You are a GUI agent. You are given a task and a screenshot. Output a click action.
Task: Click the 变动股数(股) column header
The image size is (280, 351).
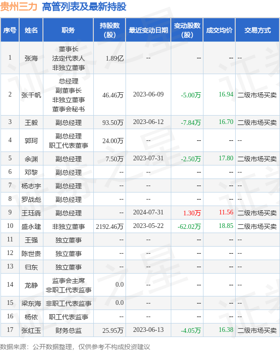187,30
